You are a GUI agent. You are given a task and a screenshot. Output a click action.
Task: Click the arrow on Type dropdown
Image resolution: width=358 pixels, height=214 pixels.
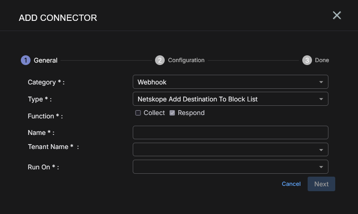(321, 99)
